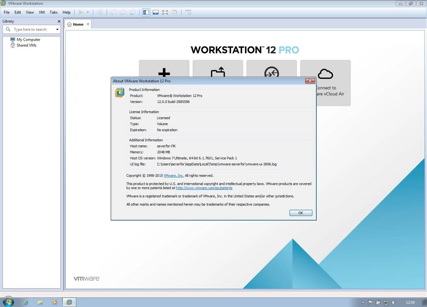The height and width of the screenshot is (307, 427).
Task: Click the library search magnifier icon
Action: (8, 29)
